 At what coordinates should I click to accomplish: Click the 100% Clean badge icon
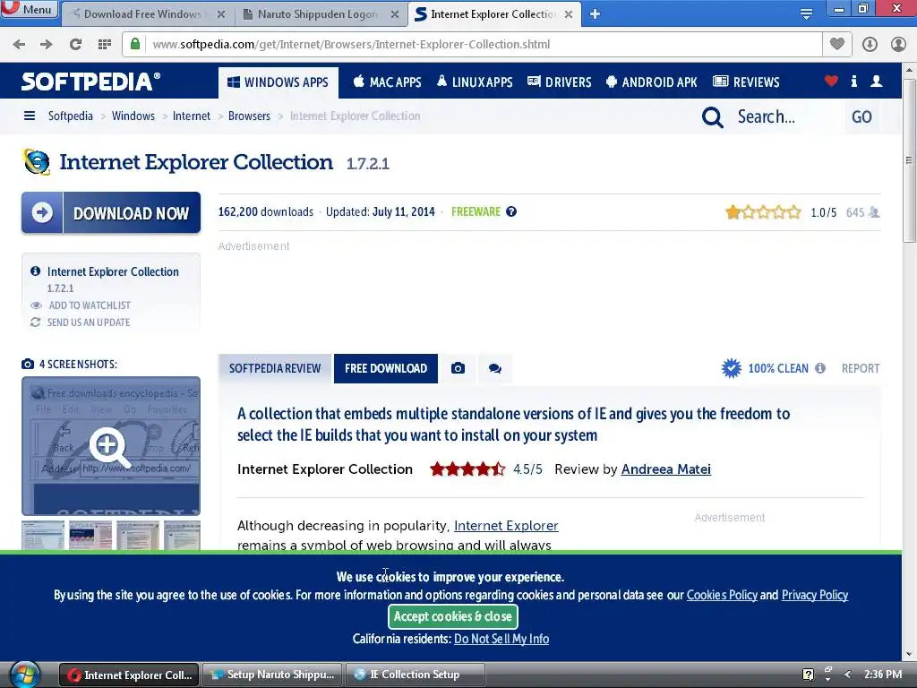(731, 368)
